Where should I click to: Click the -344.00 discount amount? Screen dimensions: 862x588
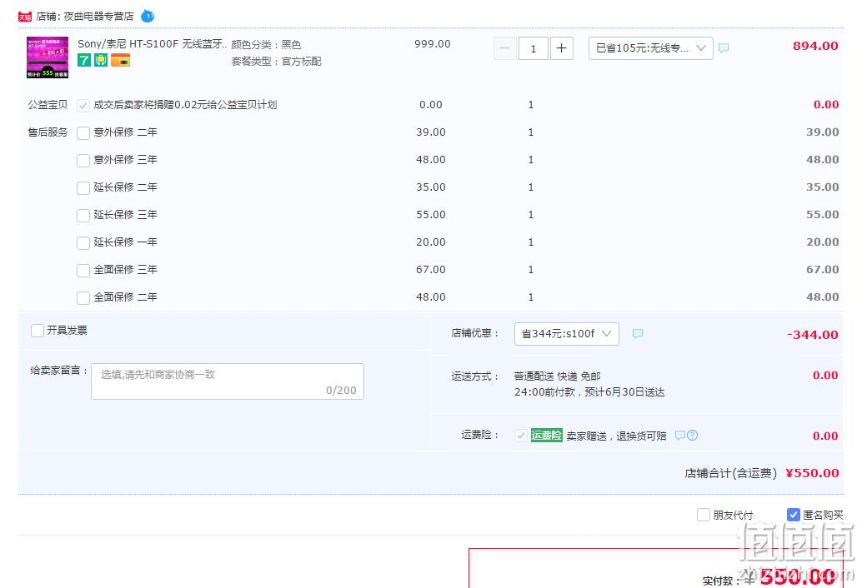813,335
